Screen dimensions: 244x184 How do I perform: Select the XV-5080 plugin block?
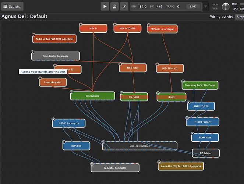(x=134, y=97)
